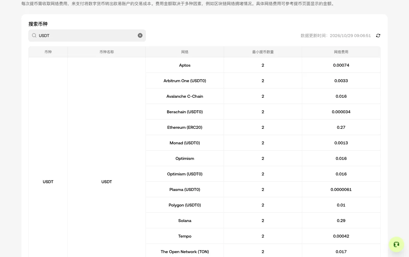Select the Monad (USDT0) network cell
The height and width of the screenshot is (257, 409).
[185, 143]
